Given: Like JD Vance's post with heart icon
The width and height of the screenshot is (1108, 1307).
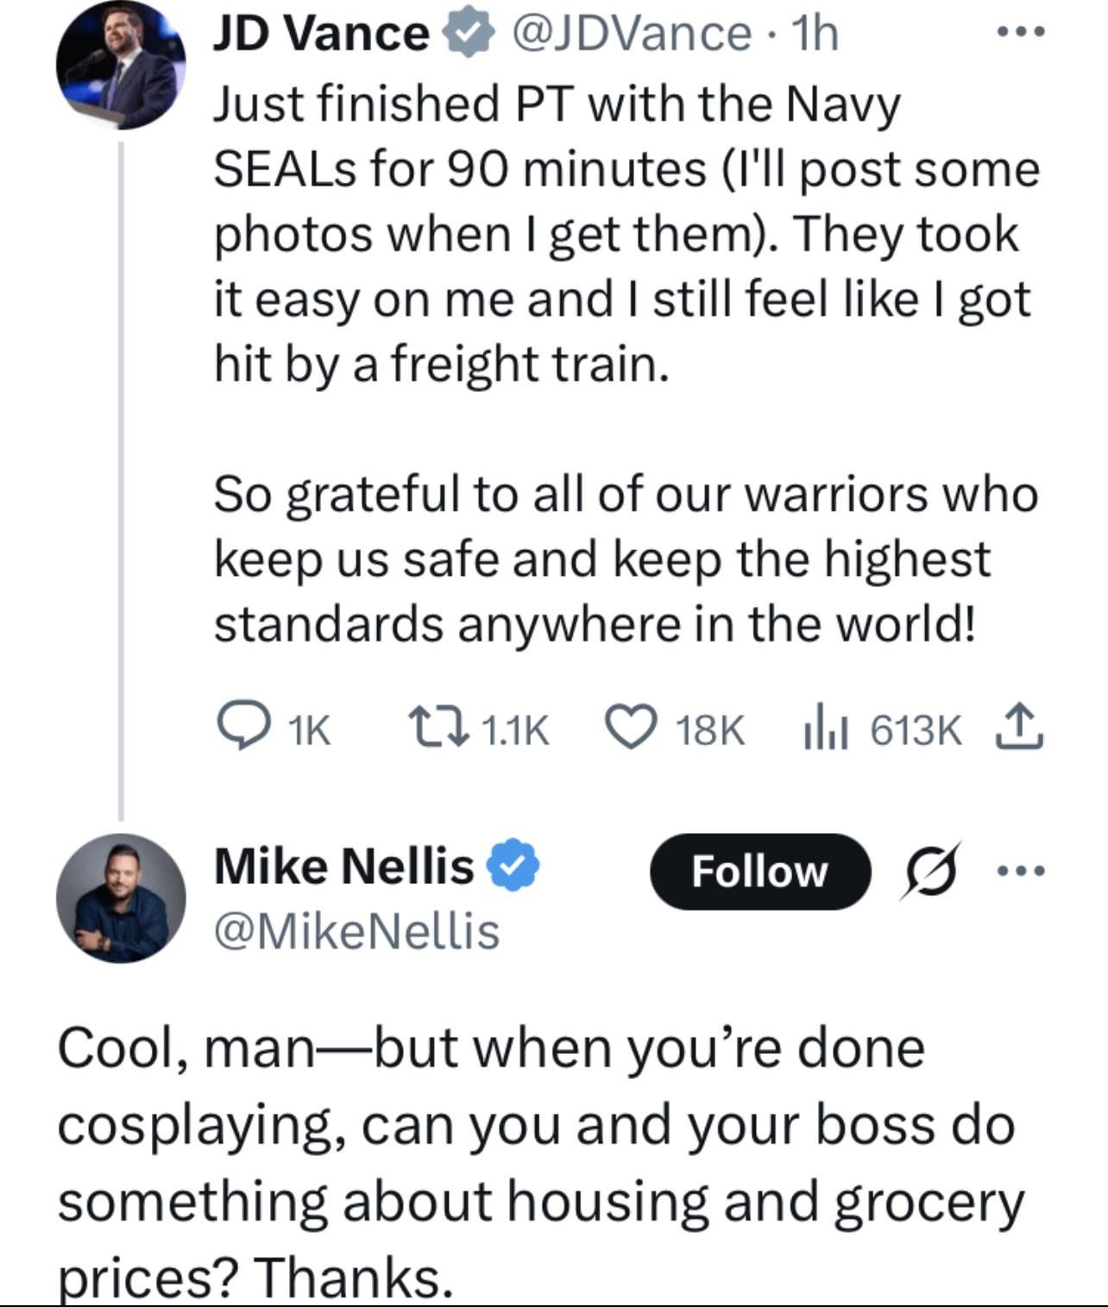Looking at the screenshot, I should 631,729.
